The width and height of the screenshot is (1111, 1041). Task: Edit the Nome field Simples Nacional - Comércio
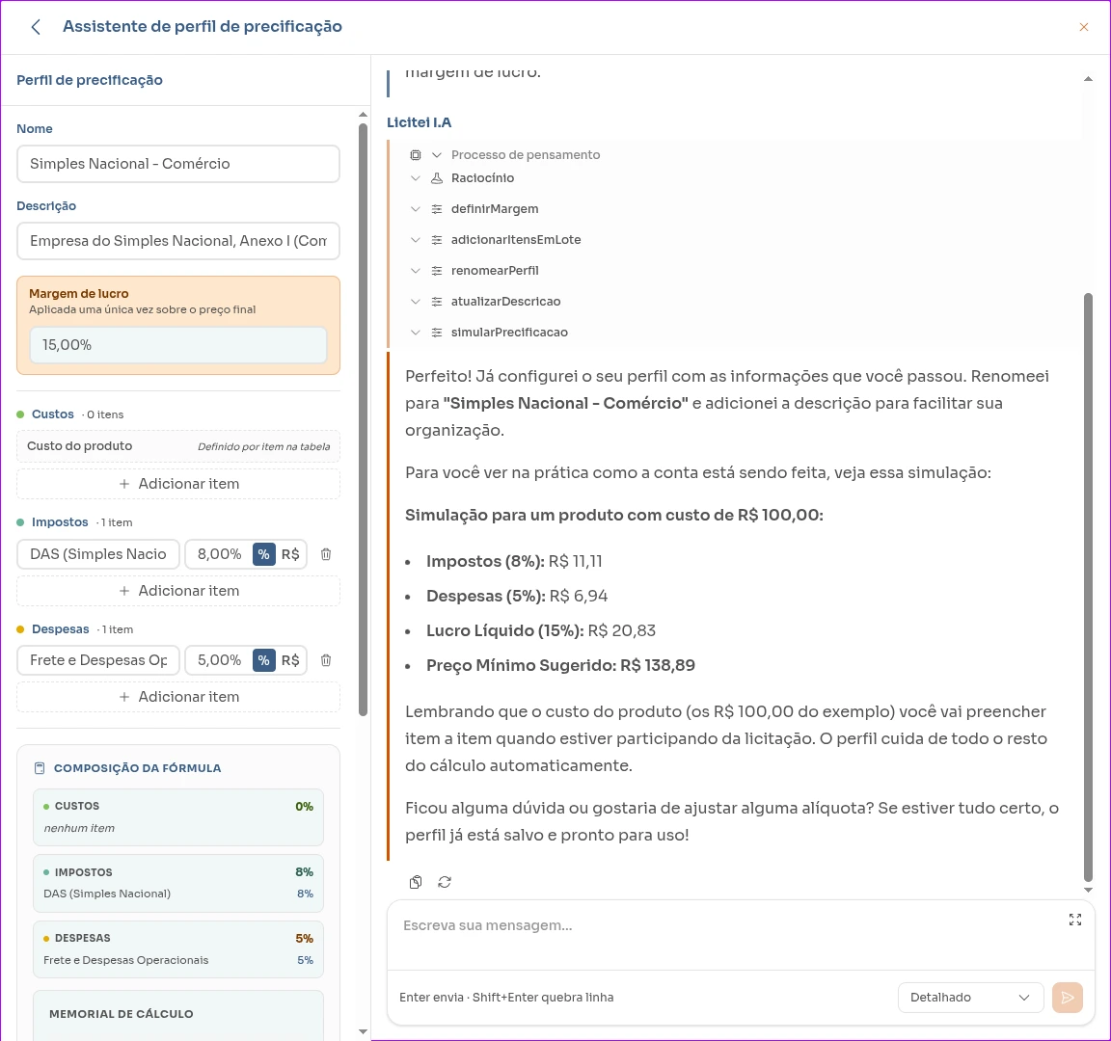coord(178,164)
